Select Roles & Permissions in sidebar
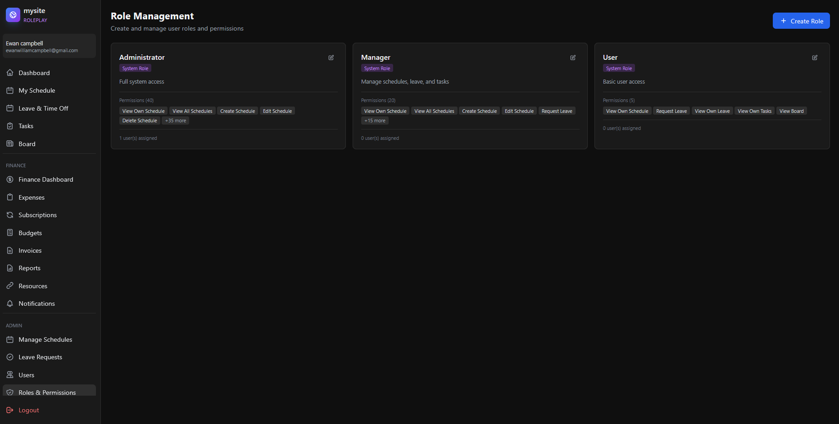 (47, 392)
